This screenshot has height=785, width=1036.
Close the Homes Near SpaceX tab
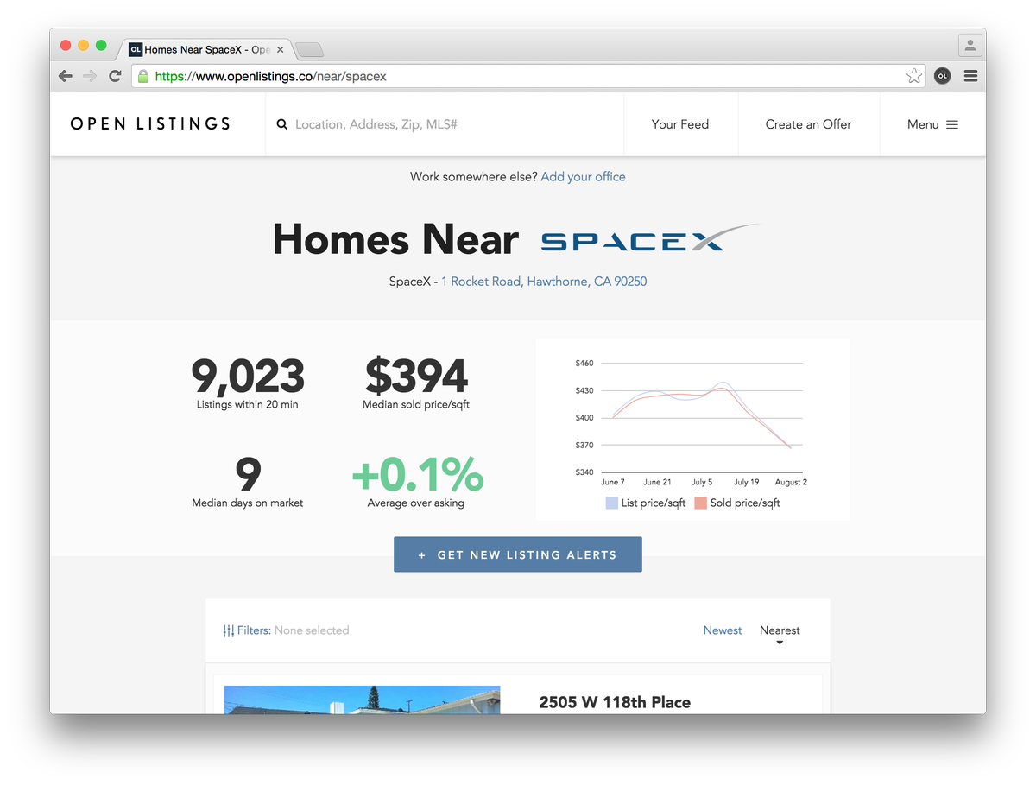pos(280,49)
